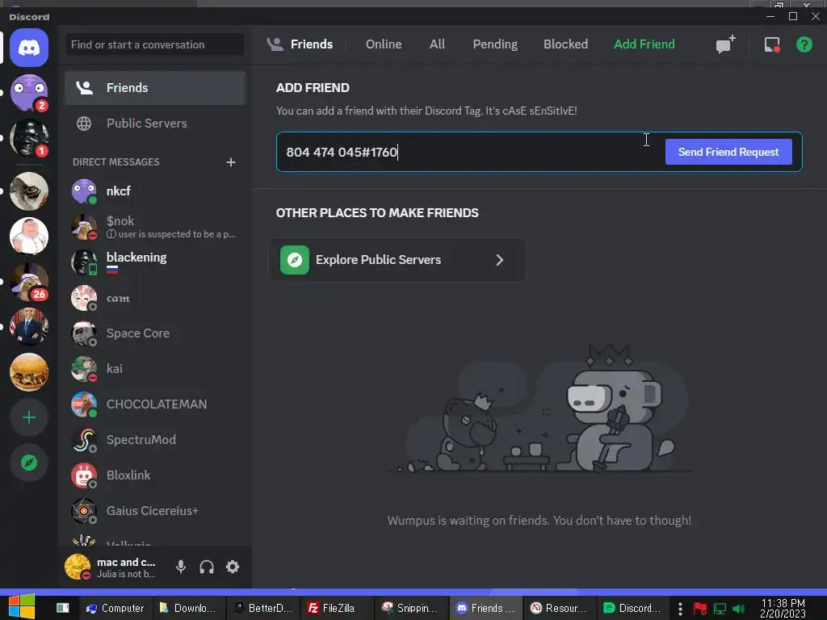Switch to the Blocked tab

565,44
